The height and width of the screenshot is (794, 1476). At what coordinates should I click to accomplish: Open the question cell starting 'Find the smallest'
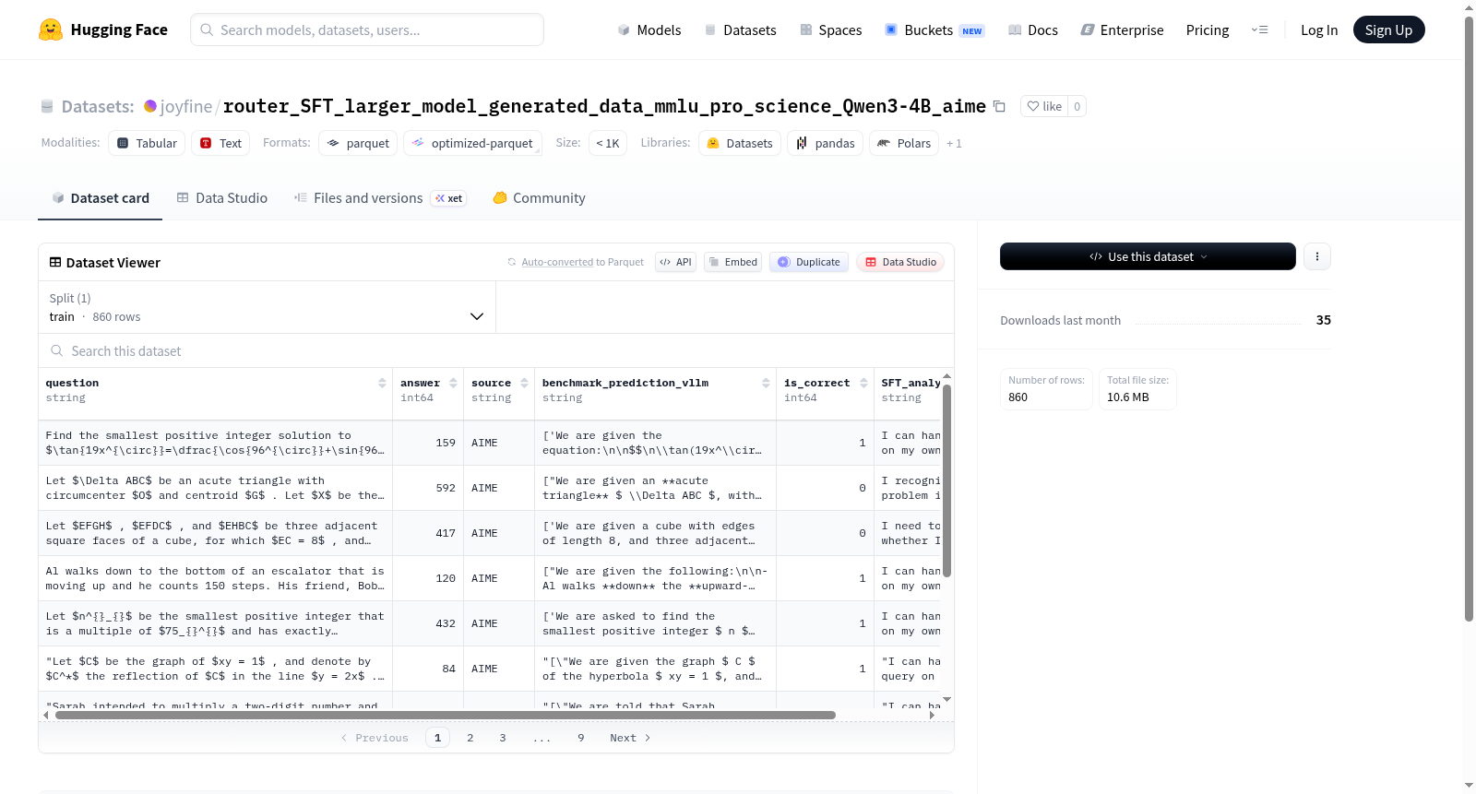pos(216,443)
